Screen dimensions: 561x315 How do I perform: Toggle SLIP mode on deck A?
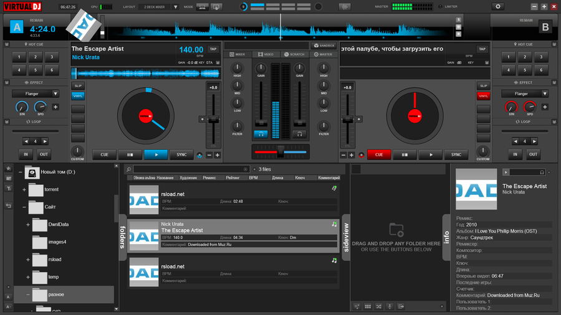(78, 86)
